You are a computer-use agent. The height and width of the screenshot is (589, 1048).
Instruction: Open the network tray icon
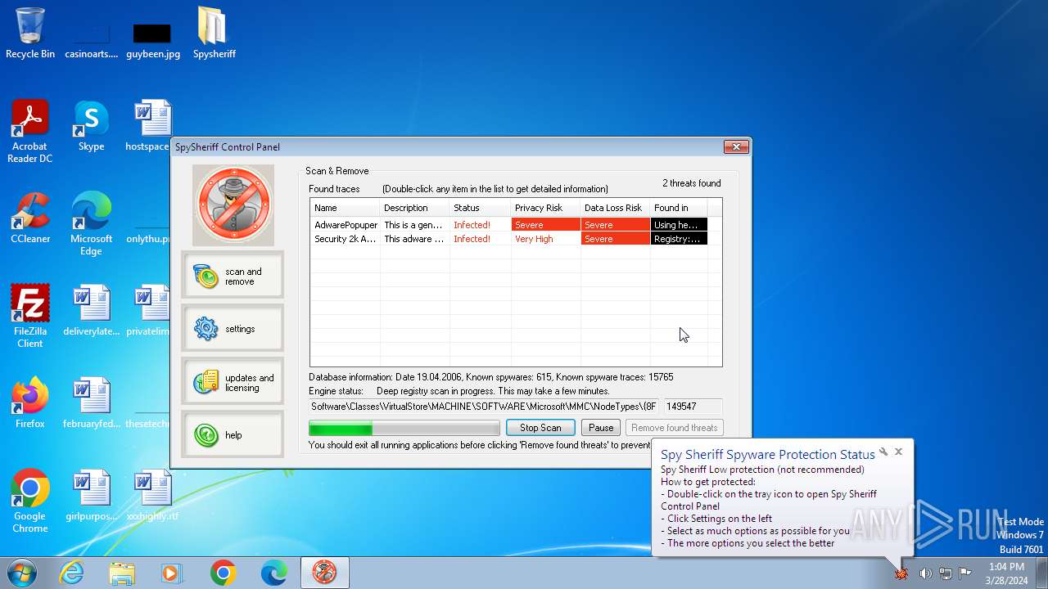click(946, 573)
